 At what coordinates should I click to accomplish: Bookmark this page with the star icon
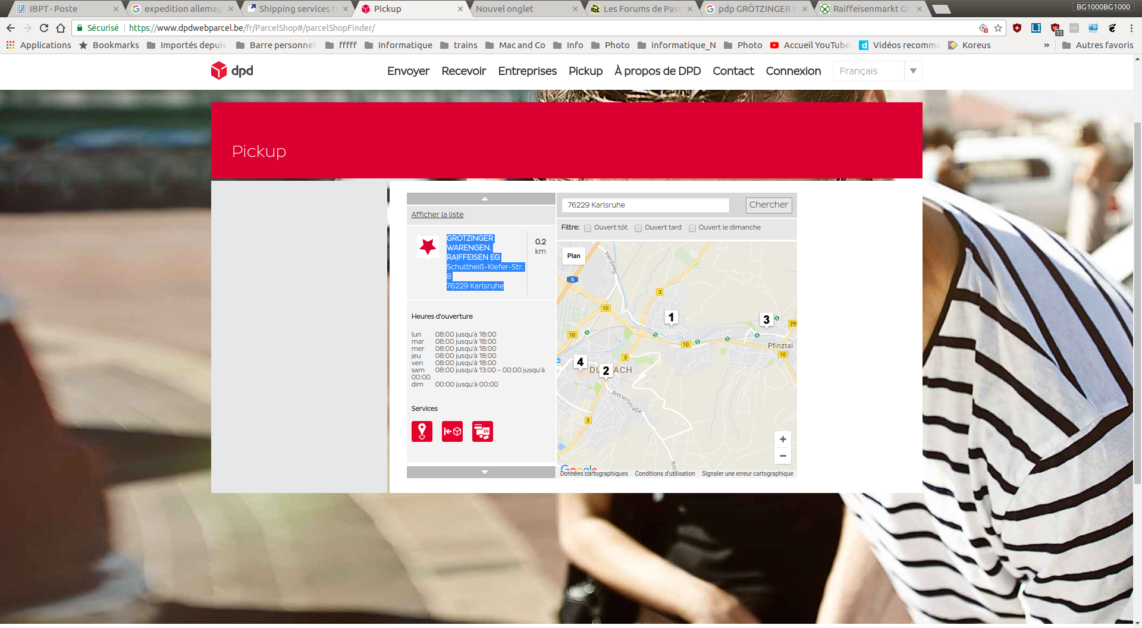point(998,28)
